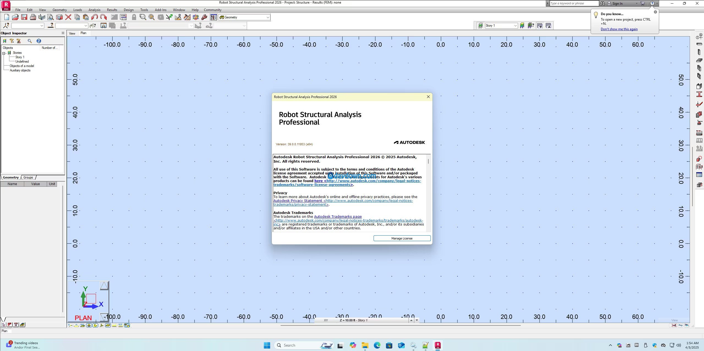This screenshot has height=351, width=704.
Task: Click the calculator Calculations icon
Action: (124, 17)
